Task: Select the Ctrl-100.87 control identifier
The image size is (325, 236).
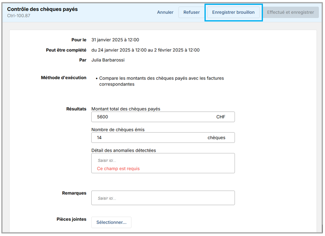Action: point(19,16)
